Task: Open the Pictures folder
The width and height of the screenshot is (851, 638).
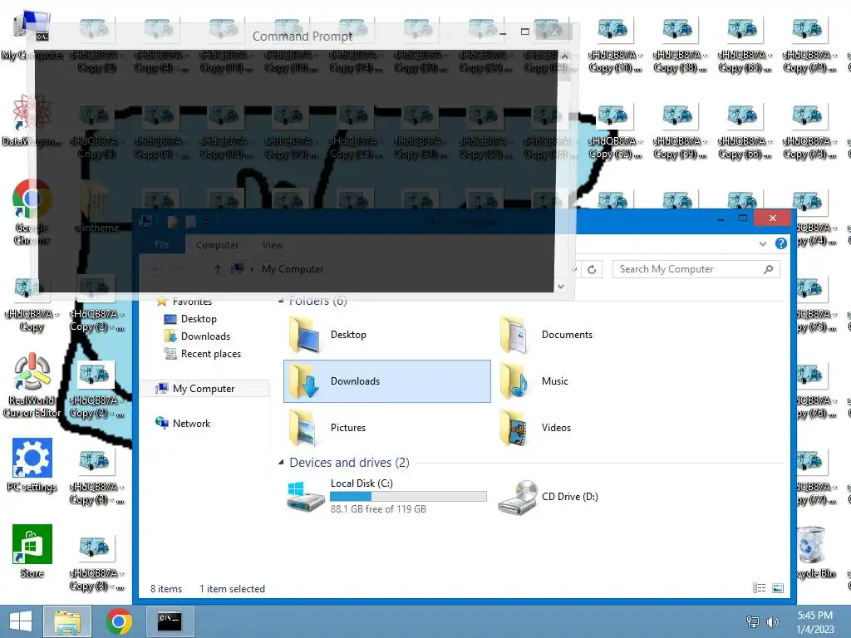Action: (x=387, y=428)
